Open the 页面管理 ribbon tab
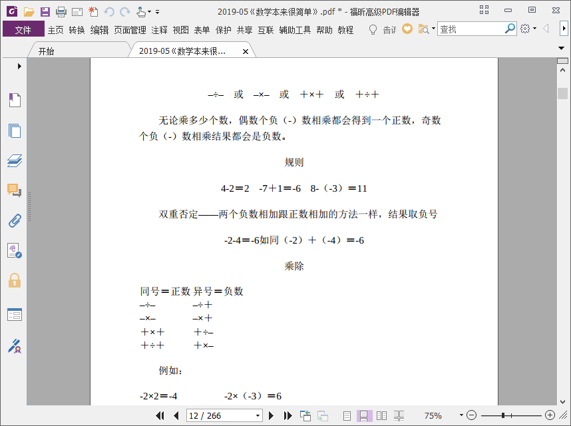571x426 pixels. (x=130, y=30)
